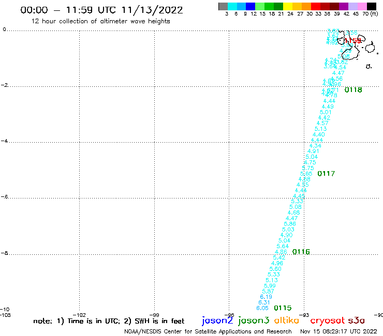Viewport: 383px width, 336px height.
Task: Click the -8 latitude axis label
Action: click(4, 253)
